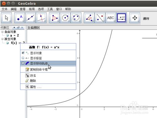Toggle visibility bullet of f(x)

click(7, 43)
